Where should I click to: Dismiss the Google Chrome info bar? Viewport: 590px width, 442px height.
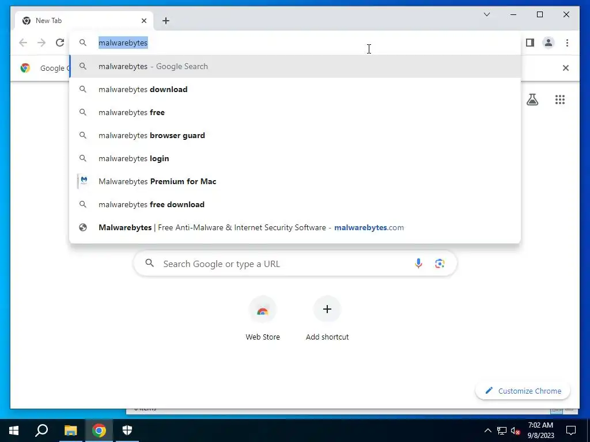pos(566,68)
